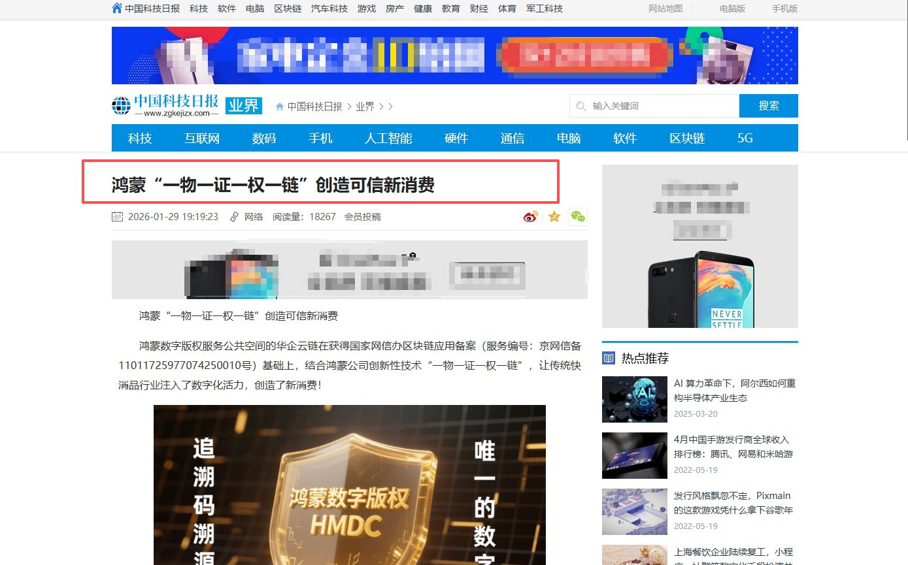This screenshot has height=565, width=908.
Task: Click the 热点推荐 book icon
Action: tap(609, 358)
